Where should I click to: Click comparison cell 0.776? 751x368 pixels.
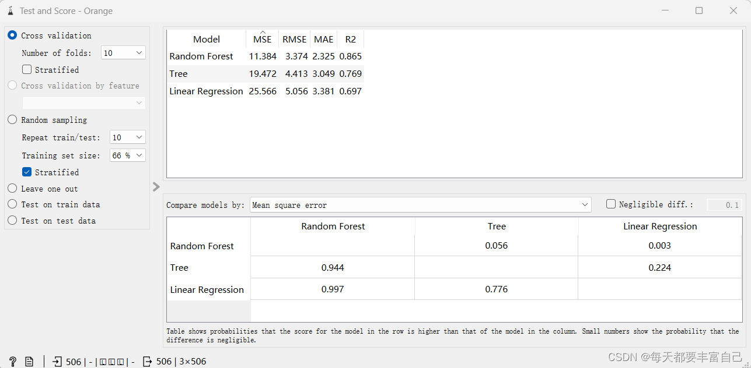tap(497, 289)
